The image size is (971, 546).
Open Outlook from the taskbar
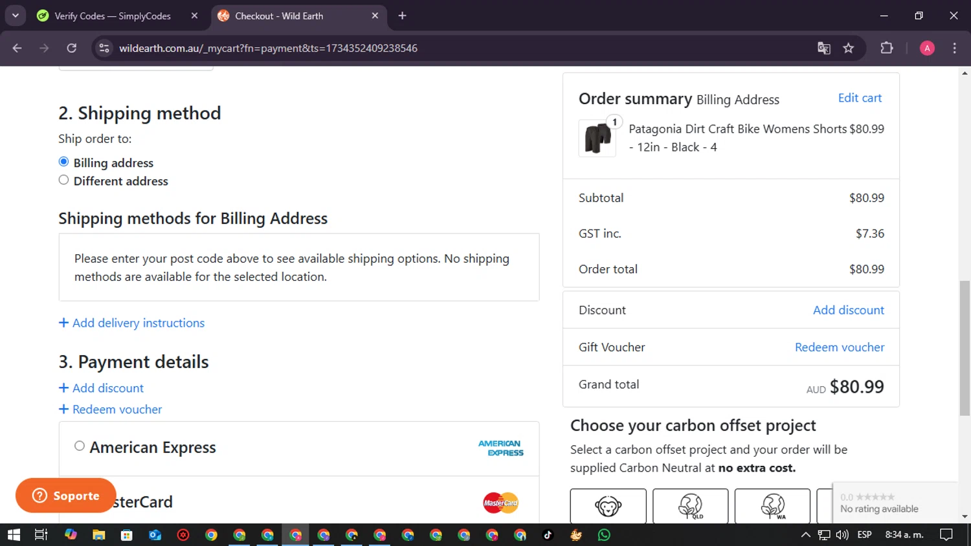155,535
